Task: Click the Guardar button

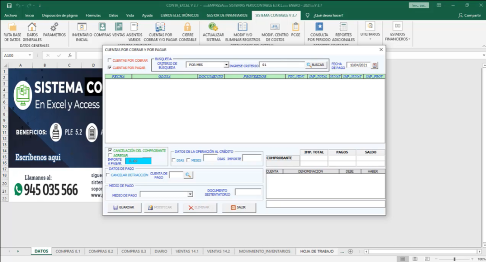Action: tap(124, 207)
